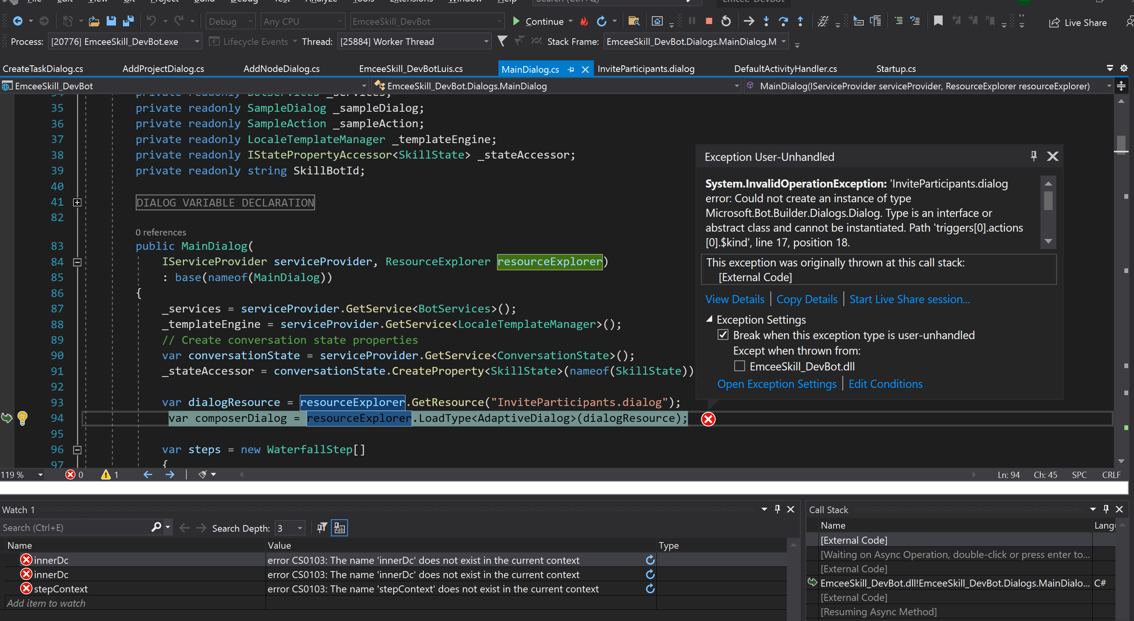Click the Restart debugging icon
The image size is (1134, 621).
(726, 21)
